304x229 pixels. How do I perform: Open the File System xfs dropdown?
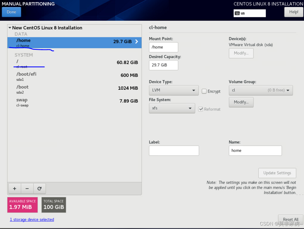pos(172,108)
